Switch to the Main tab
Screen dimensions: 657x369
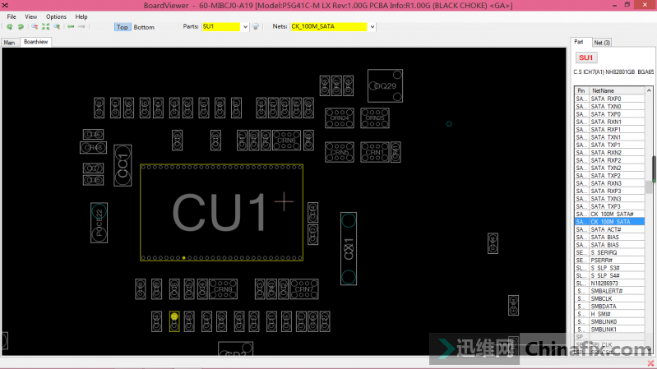9,43
